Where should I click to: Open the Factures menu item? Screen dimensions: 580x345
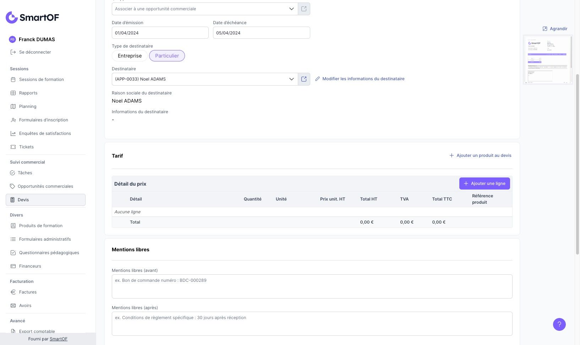28,292
